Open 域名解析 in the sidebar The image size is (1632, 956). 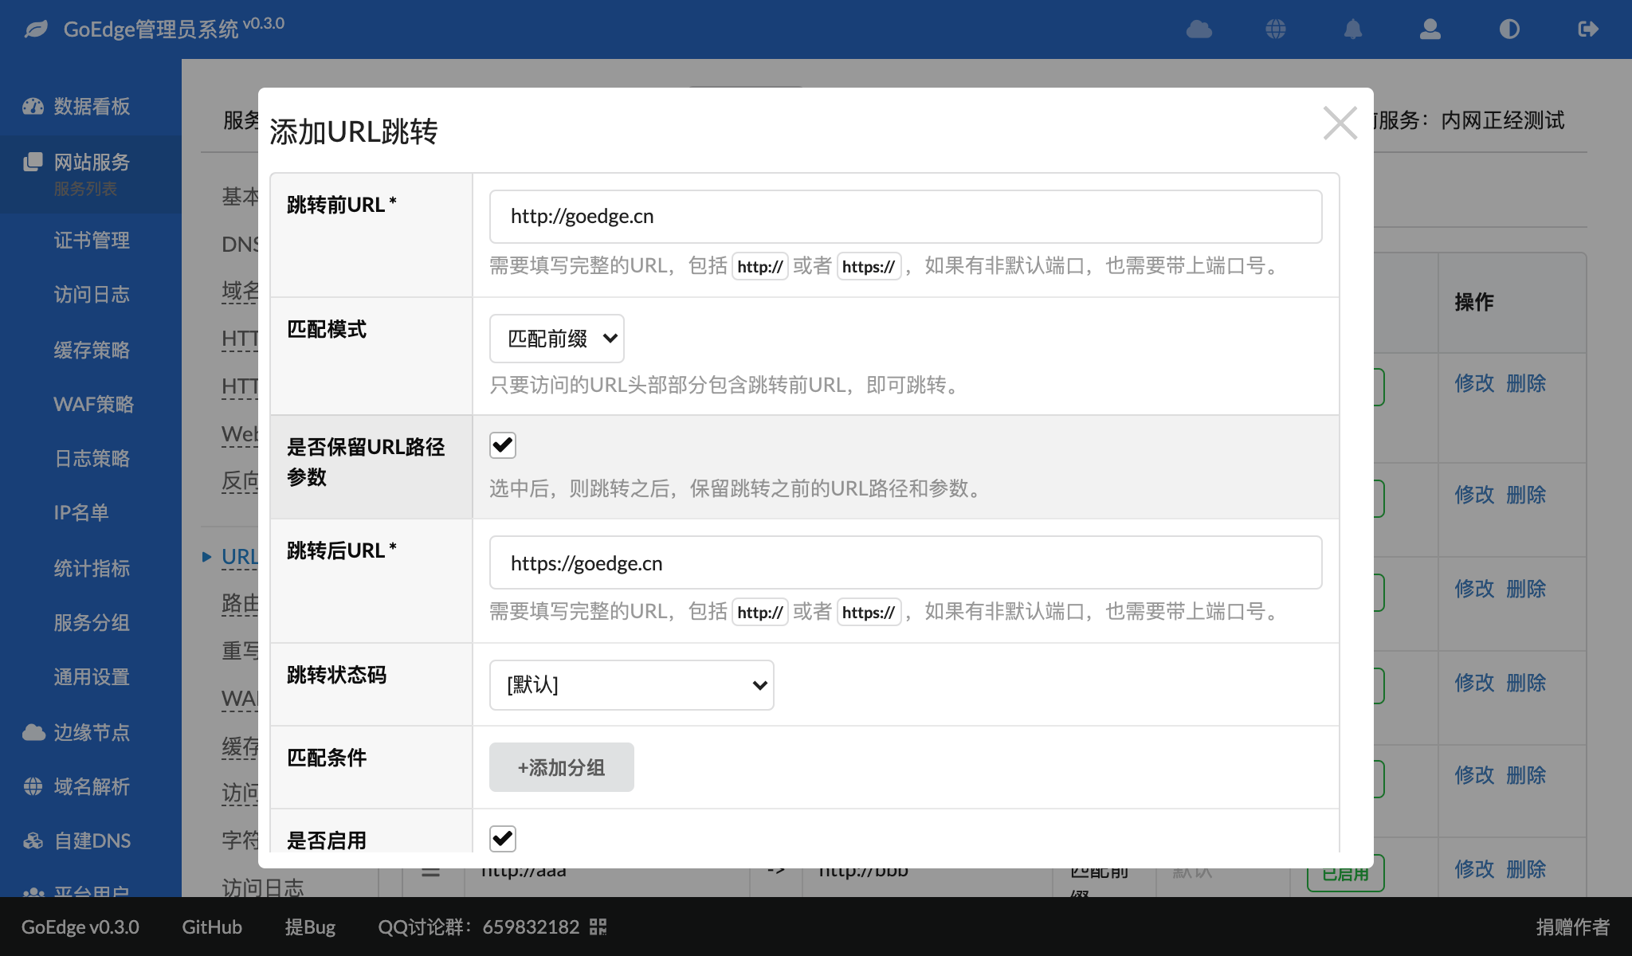coord(92,786)
